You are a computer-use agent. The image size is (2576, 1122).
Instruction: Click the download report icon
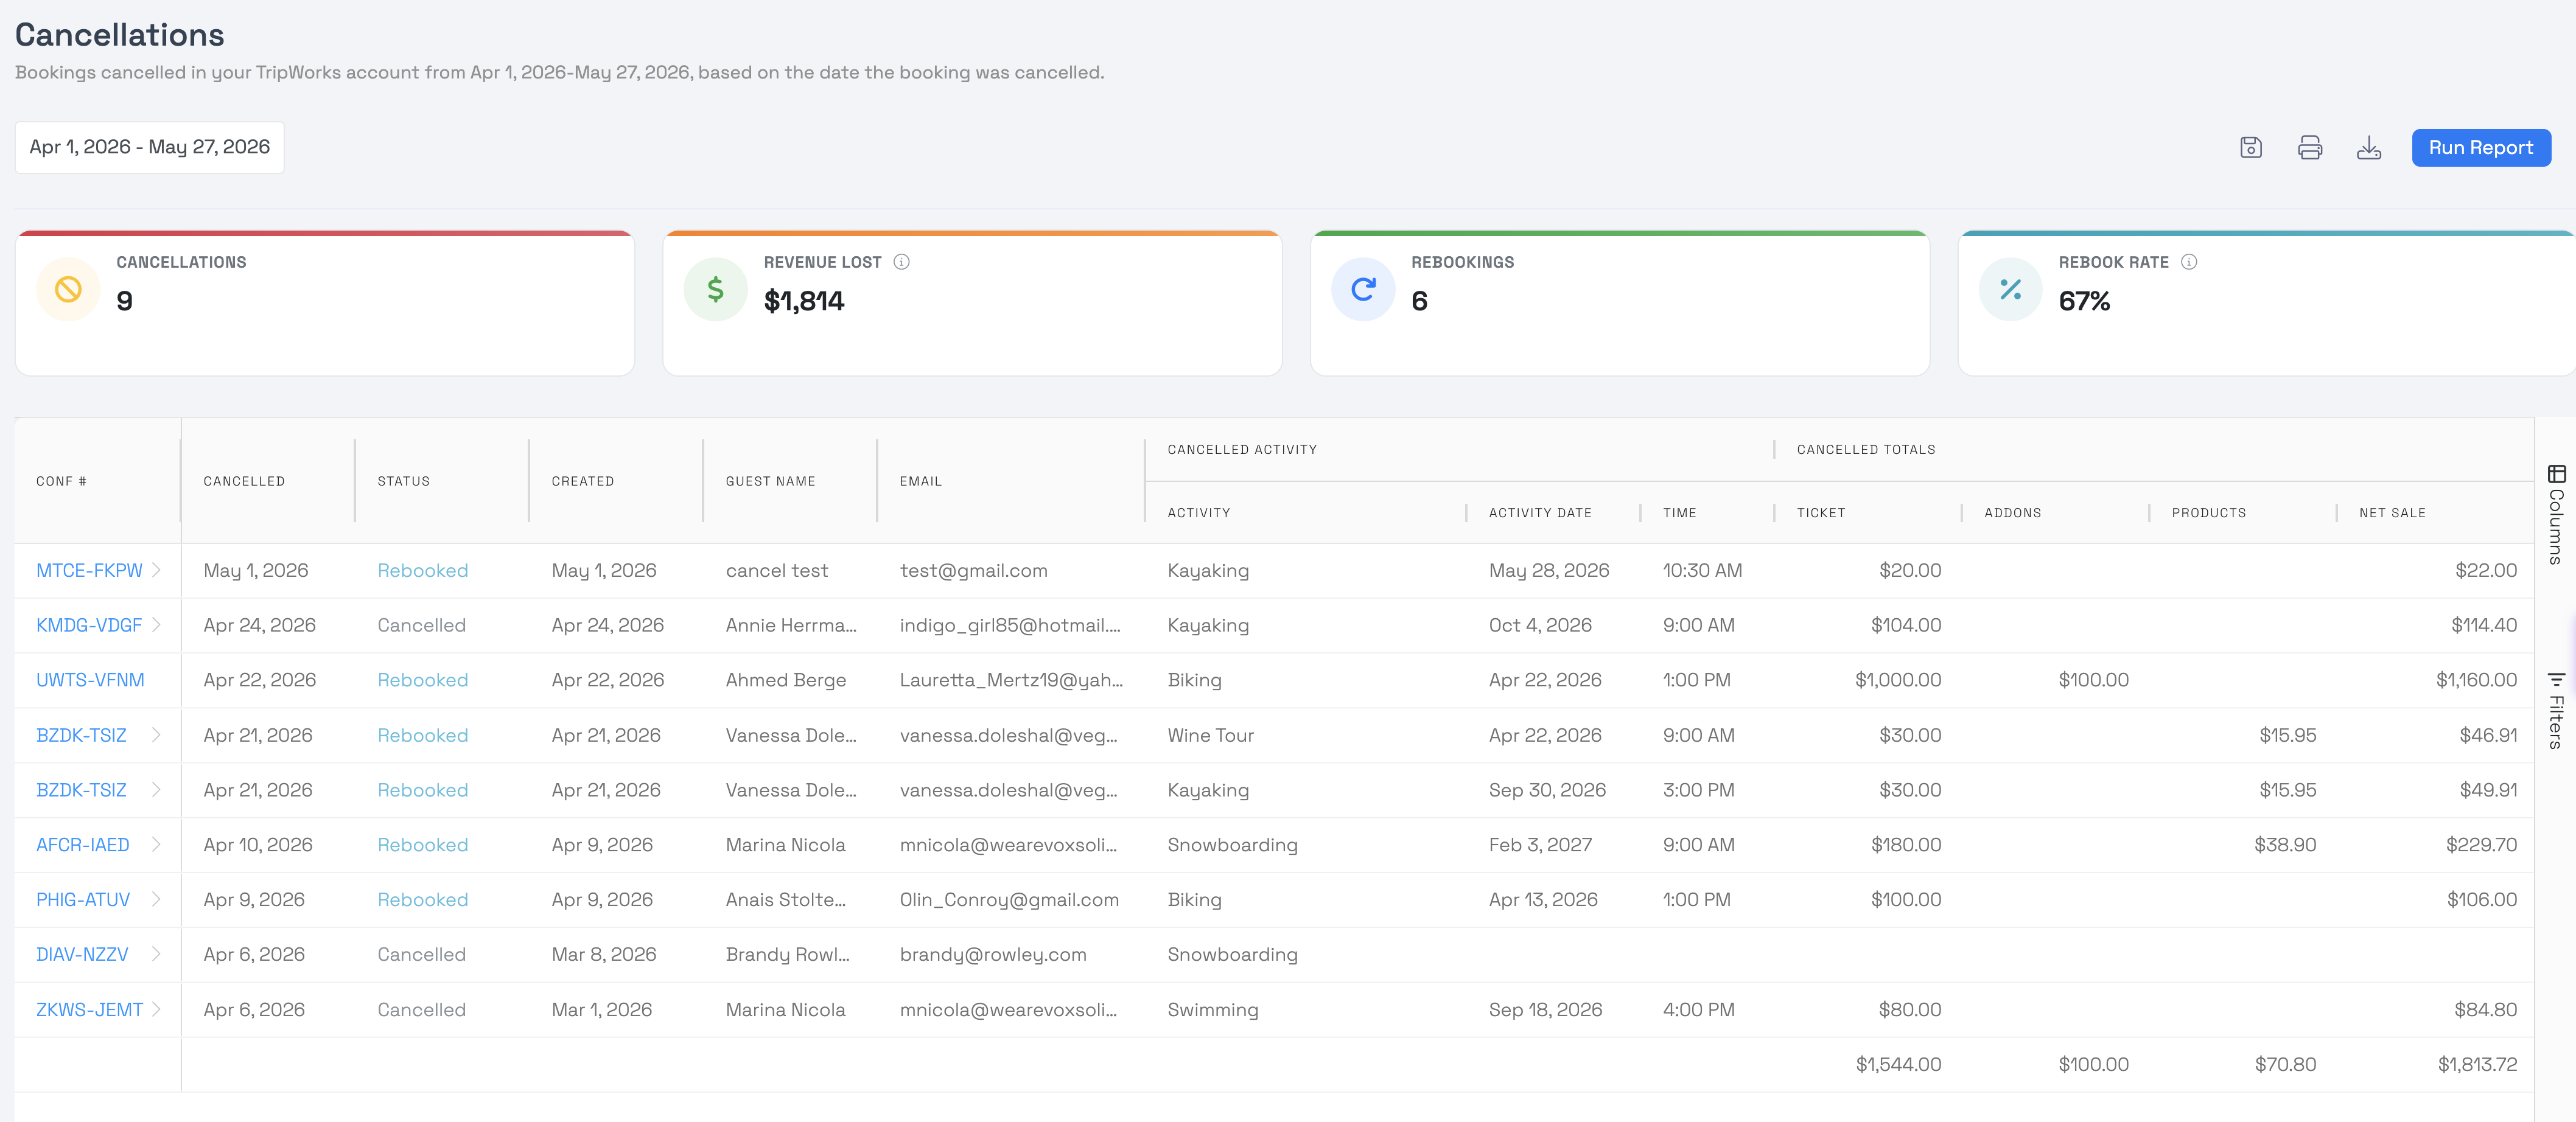[x=2368, y=148]
